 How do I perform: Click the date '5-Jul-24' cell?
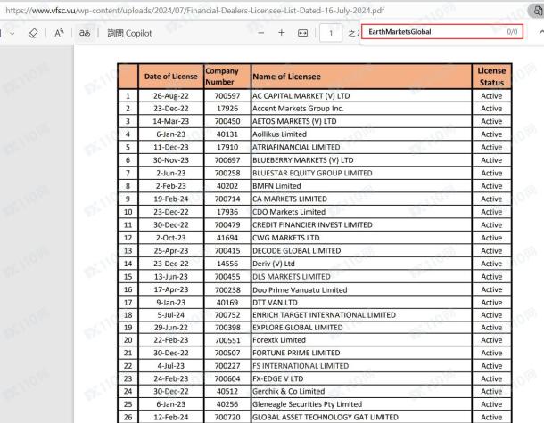coord(171,315)
